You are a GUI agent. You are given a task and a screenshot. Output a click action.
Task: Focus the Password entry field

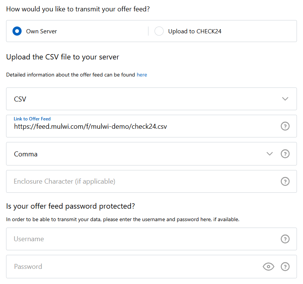coord(114,267)
